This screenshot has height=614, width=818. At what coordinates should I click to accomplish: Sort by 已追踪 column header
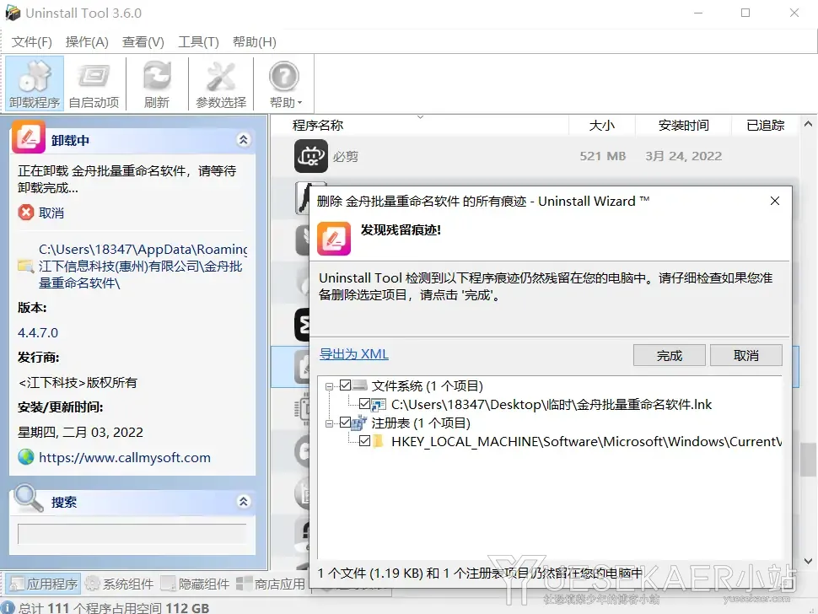click(x=766, y=125)
